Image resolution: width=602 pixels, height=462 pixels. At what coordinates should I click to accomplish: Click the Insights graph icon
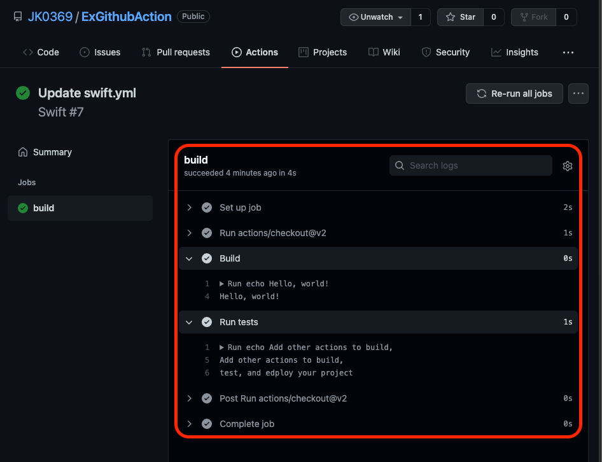[496, 52]
